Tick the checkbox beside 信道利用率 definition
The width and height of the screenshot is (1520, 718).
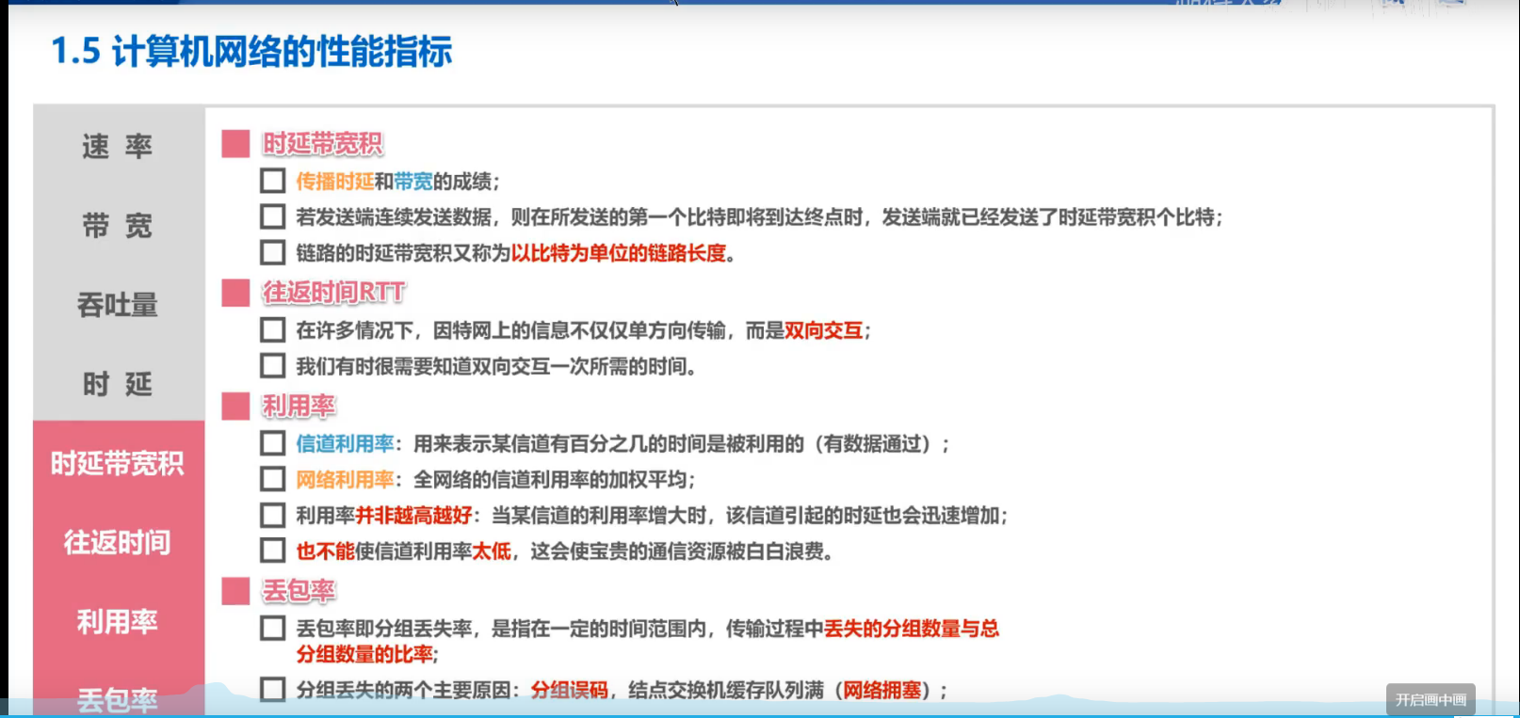(272, 443)
